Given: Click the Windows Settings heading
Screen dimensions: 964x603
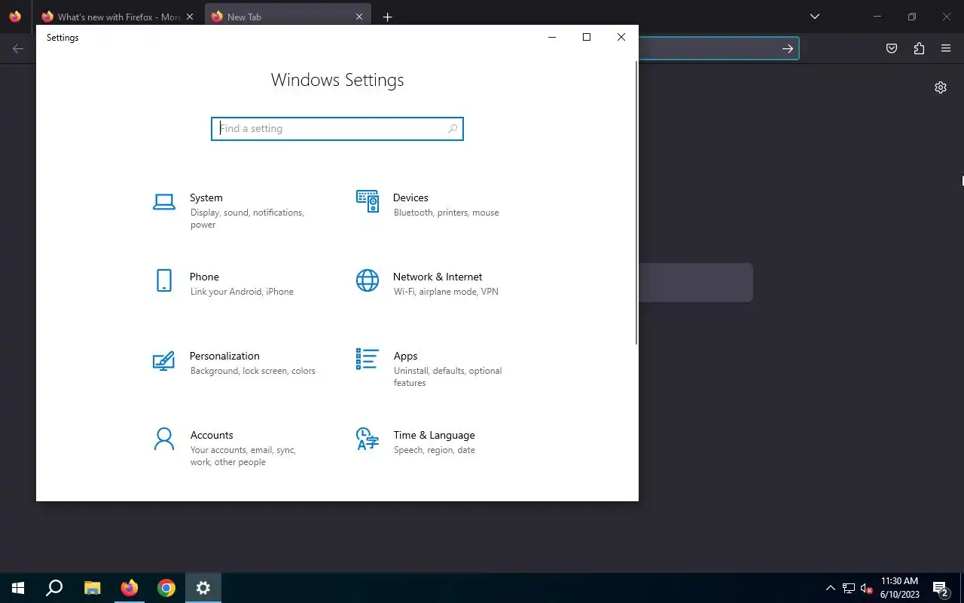Looking at the screenshot, I should click(x=337, y=80).
